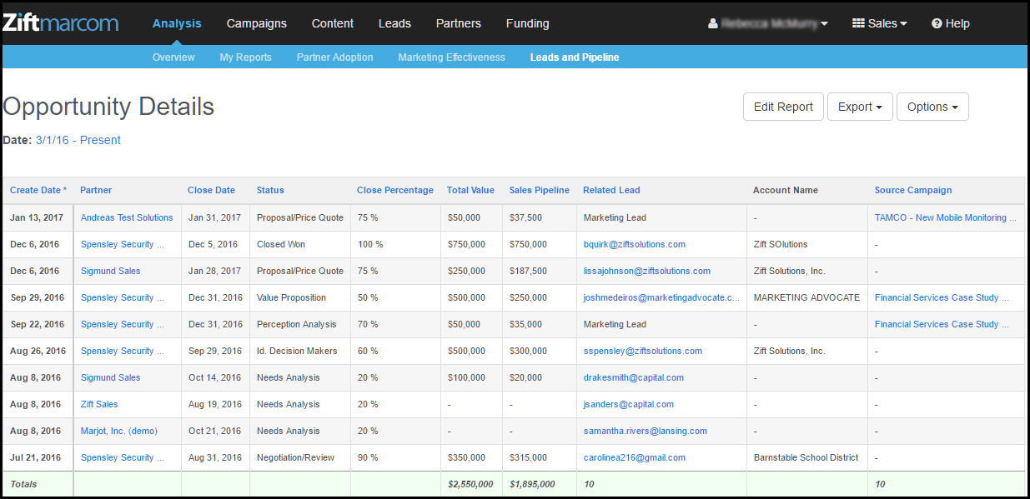
Task: Open Financial Services Case Study in Perception Analysis row
Action: 942,324
